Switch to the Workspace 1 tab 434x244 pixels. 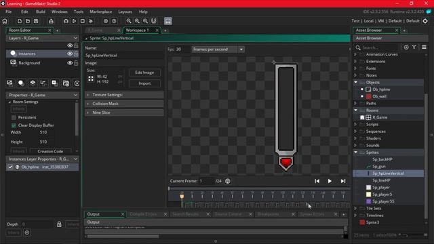(137, 30)
